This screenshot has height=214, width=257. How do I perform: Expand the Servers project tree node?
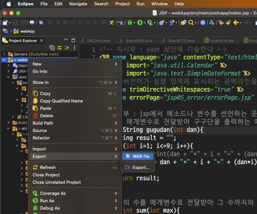4,54
